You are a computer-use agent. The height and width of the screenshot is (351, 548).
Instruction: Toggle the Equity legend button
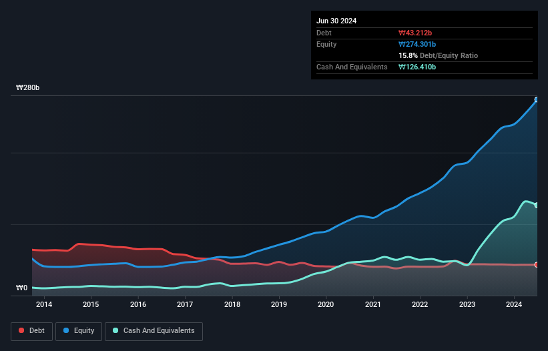(x=79, y=331)
